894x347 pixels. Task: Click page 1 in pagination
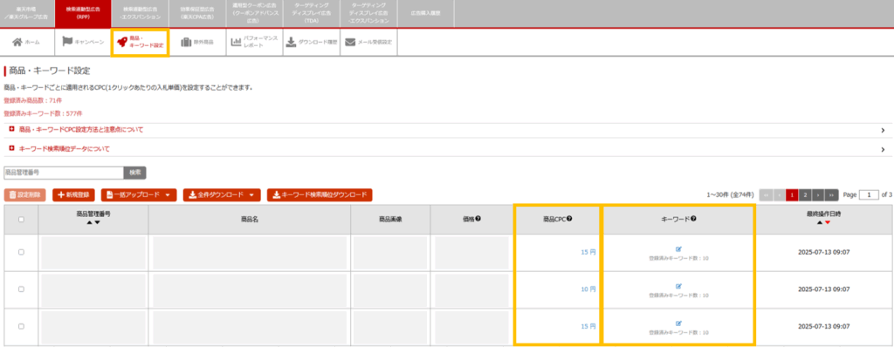[x=792, y=195]
